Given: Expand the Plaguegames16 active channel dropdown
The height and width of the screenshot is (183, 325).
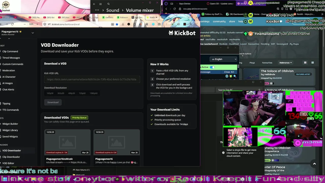Looking at the screenshot, I should [32, 33].
